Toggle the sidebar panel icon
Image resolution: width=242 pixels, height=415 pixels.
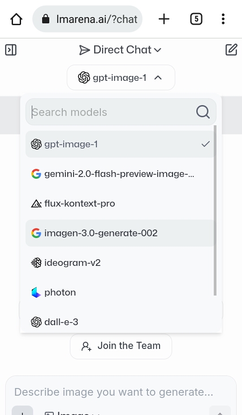(x=11, y=50)
